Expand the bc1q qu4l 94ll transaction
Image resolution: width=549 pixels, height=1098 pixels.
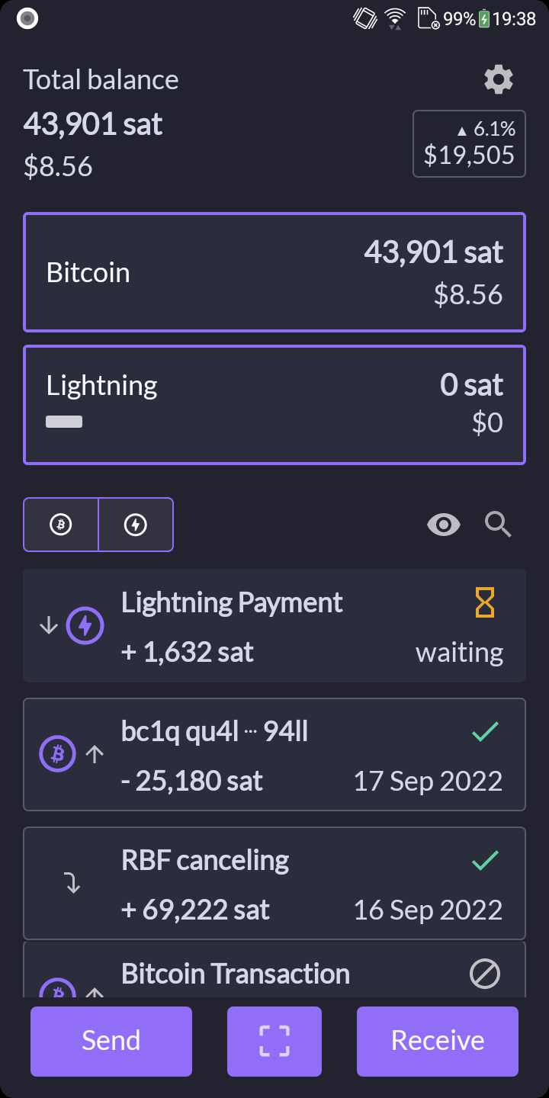click(274, 755)
